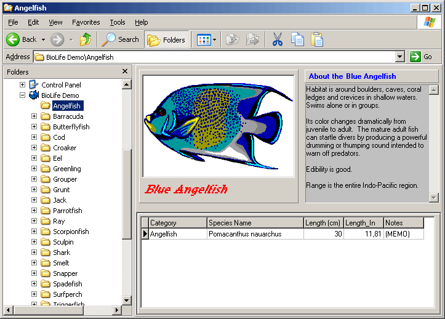Screen dimensions: 445x319
Task: Click the (MEMO) notes cell
Action: 404,234
